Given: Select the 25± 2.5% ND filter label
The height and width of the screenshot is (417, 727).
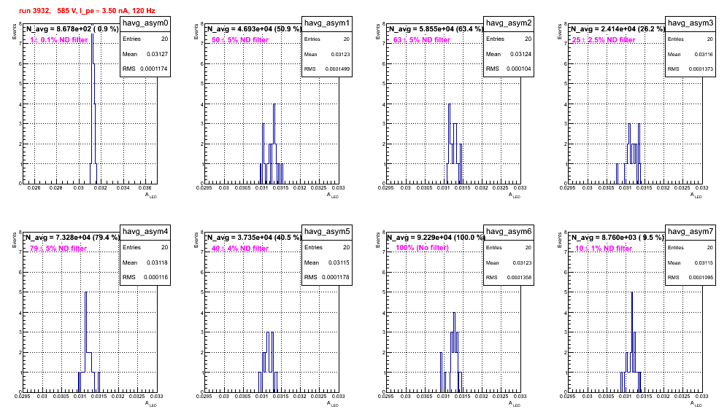Looking at the screenshot, I should point(604,40).
